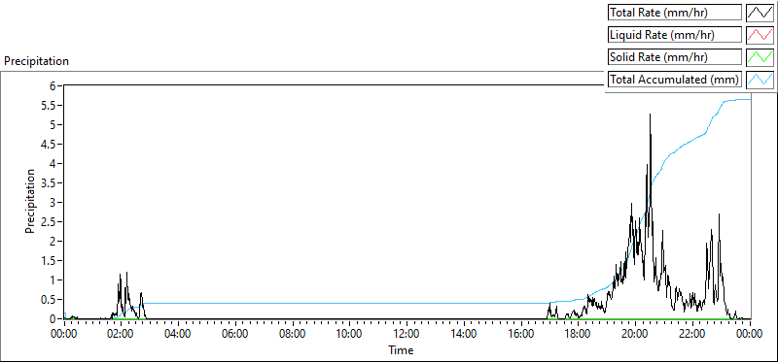
Task: Click the highest black rate peak above 5
Action: (650, 115)
